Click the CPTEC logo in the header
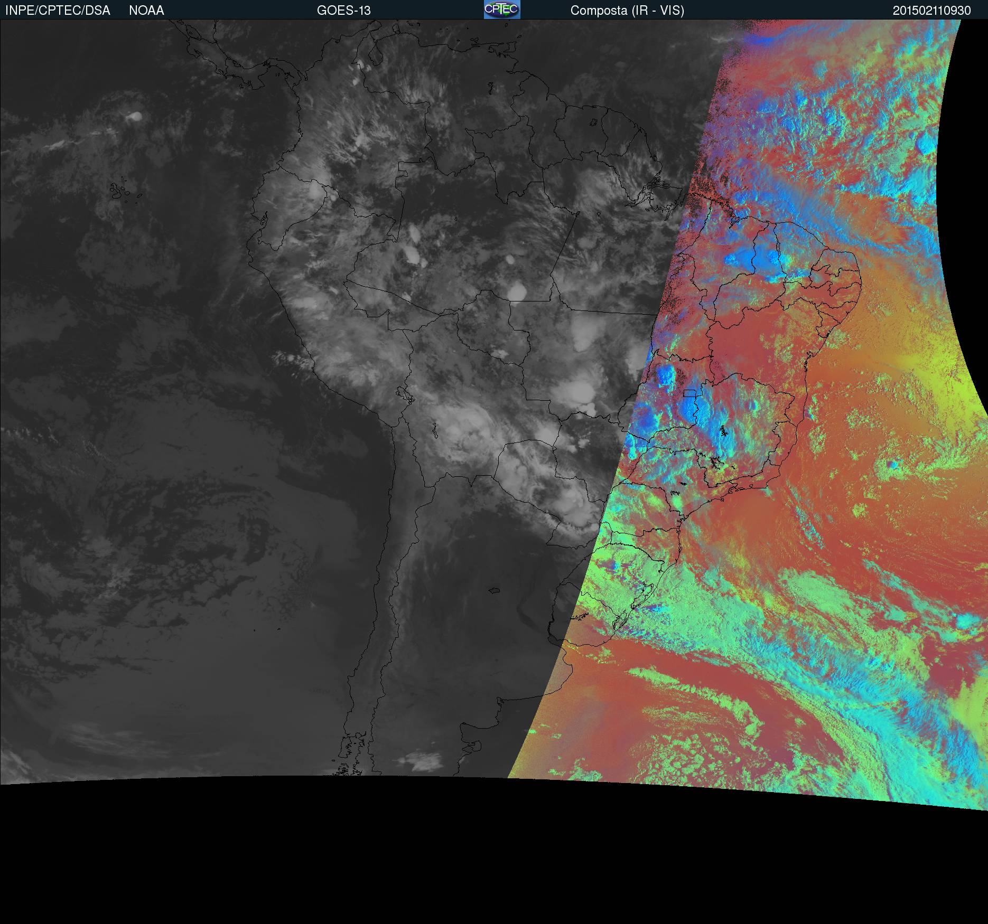988x924 pixels. click(502, 10)
